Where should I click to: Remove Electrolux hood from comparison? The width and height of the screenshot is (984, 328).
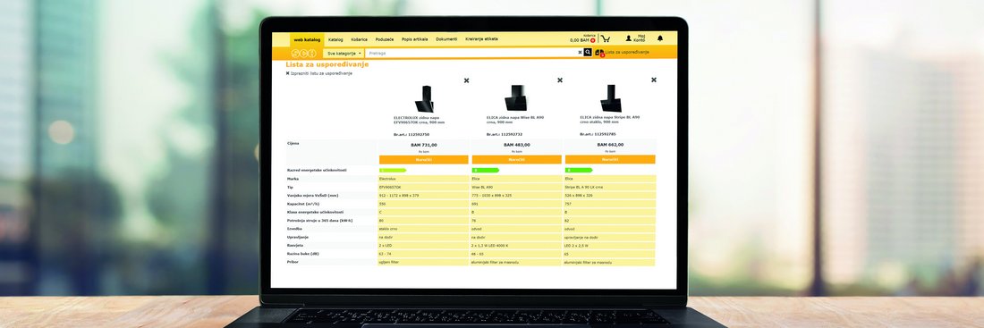point(466,80)
